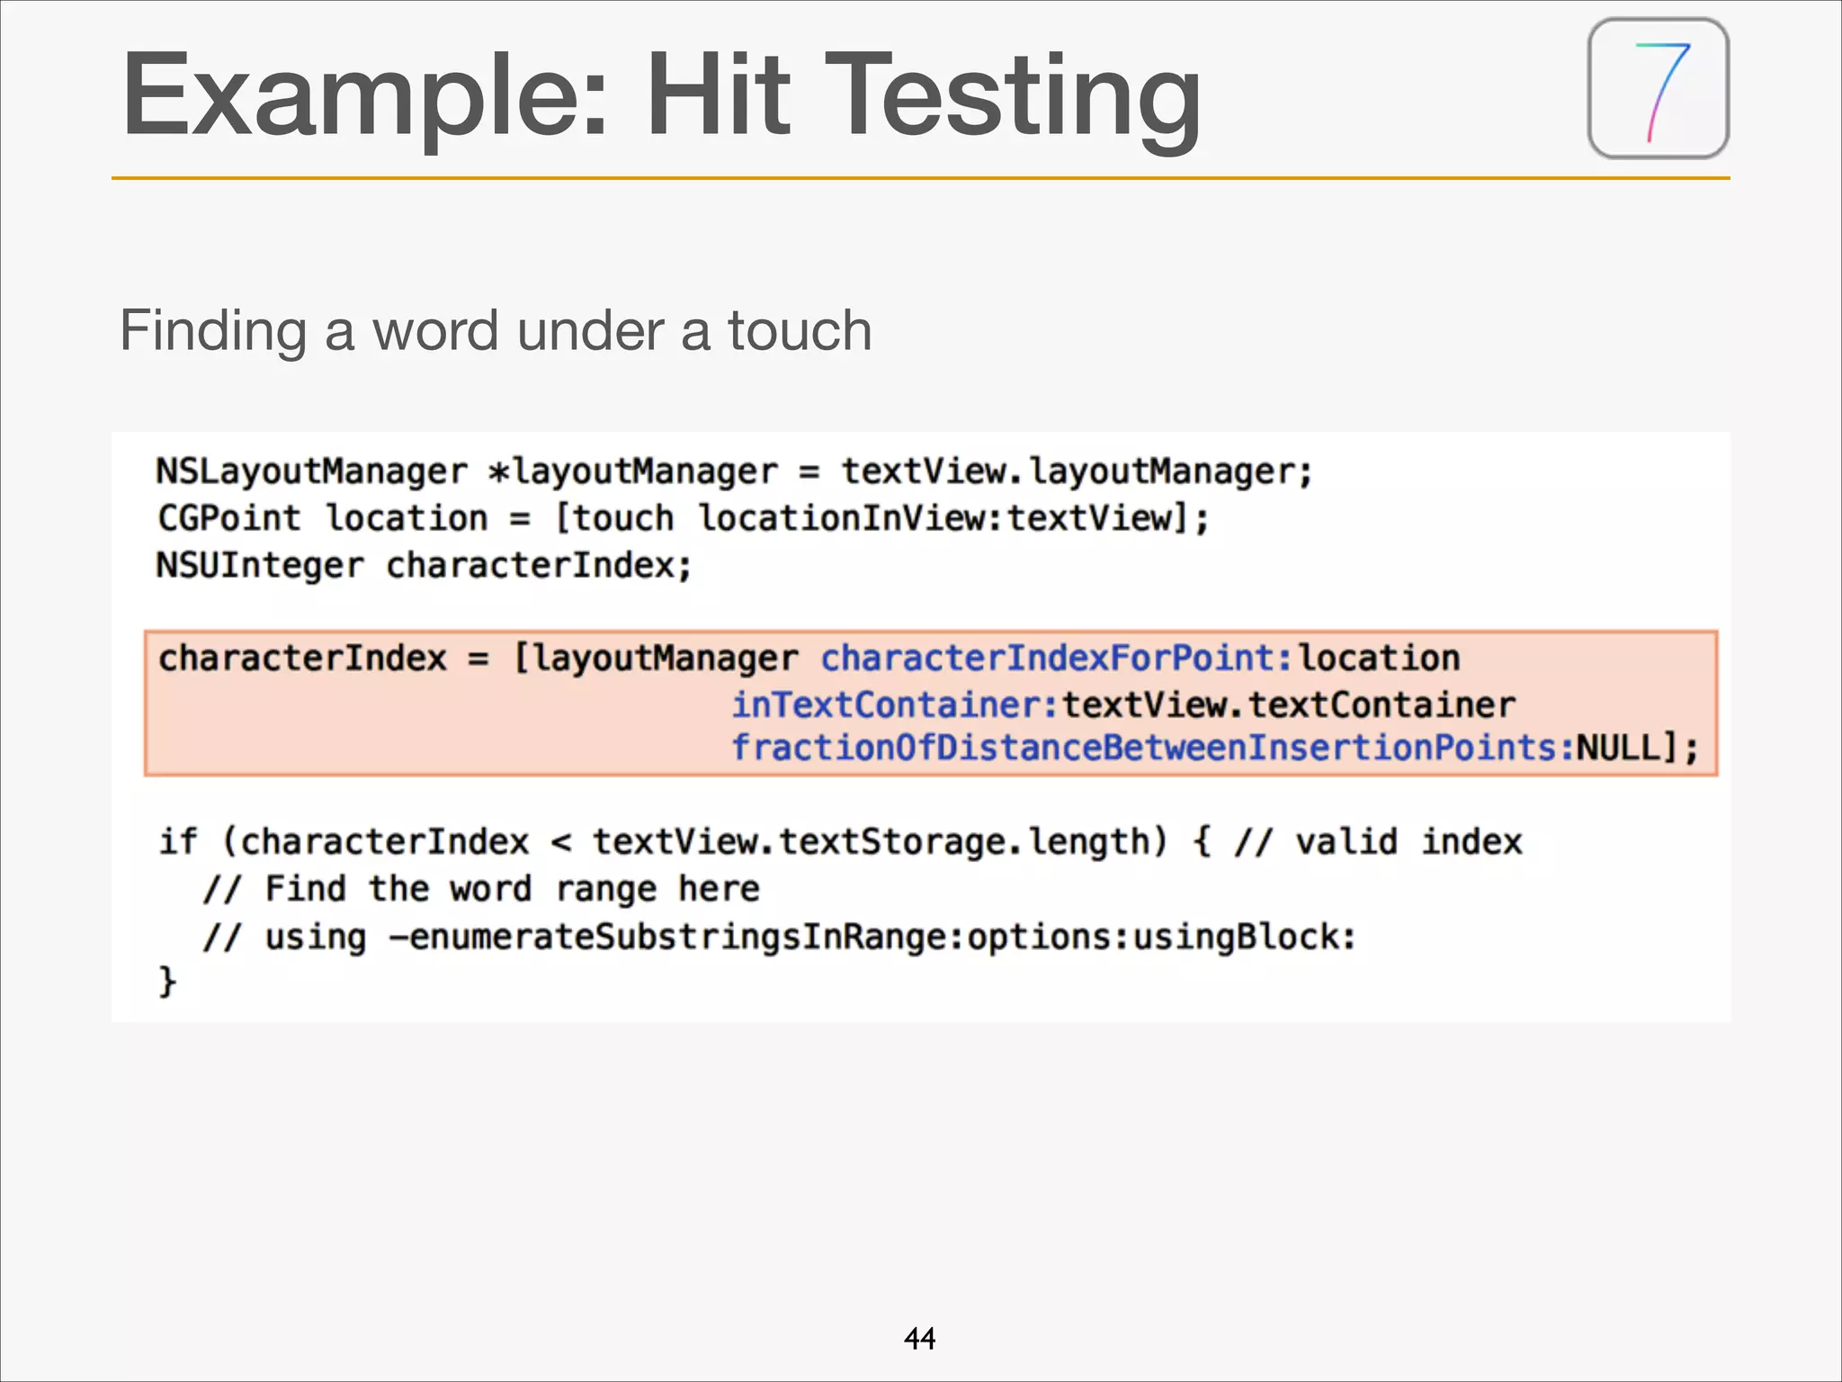Click the blue 'fractionOfDistanceBetweenInsertionPoints:' label
The image size is (1842, 1382).
pos(1153,749)
